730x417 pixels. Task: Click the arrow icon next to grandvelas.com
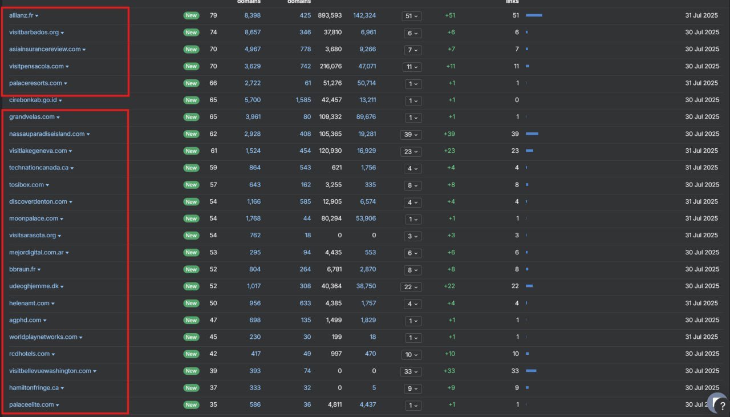tap(58, 118)
